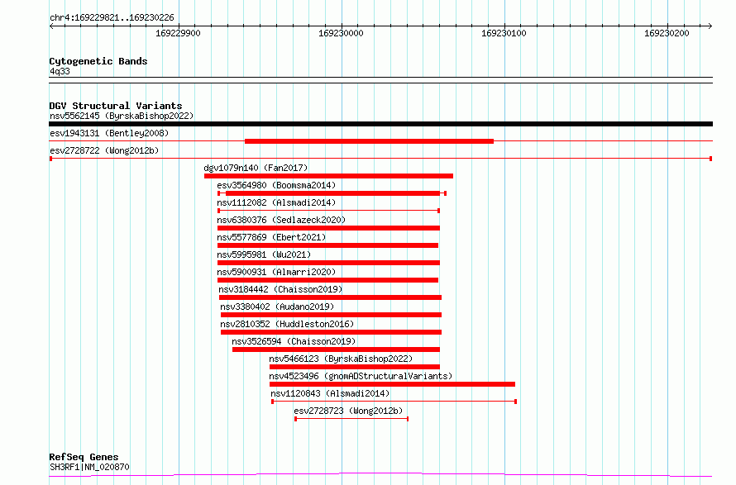Open the nsv1120843 (Alsmadi2014) variant label
The width and height of the screenshot is (736, 485).
(x=330, y=393)
